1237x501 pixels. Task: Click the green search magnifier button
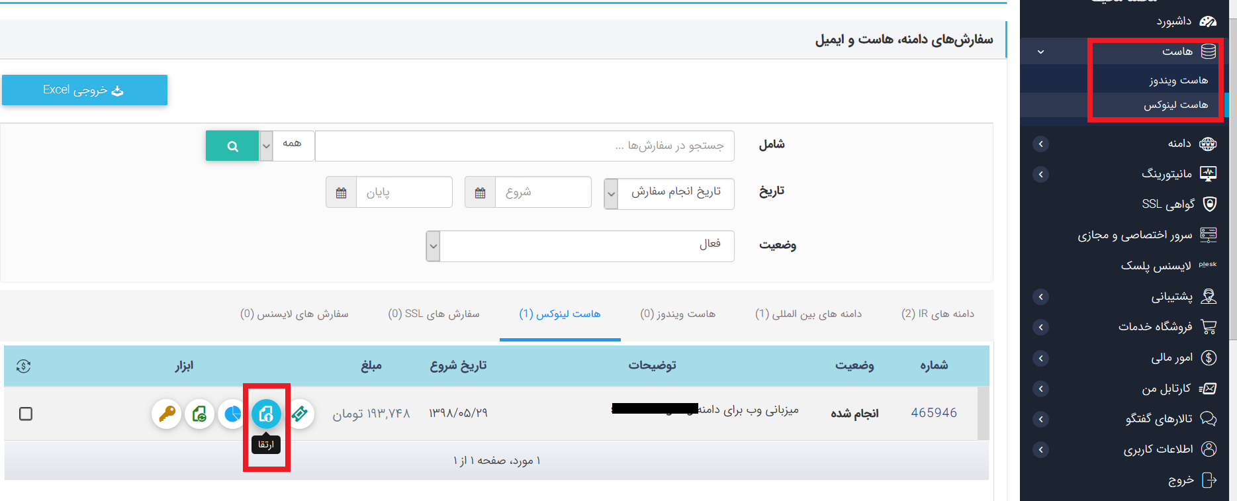point(232,146)
